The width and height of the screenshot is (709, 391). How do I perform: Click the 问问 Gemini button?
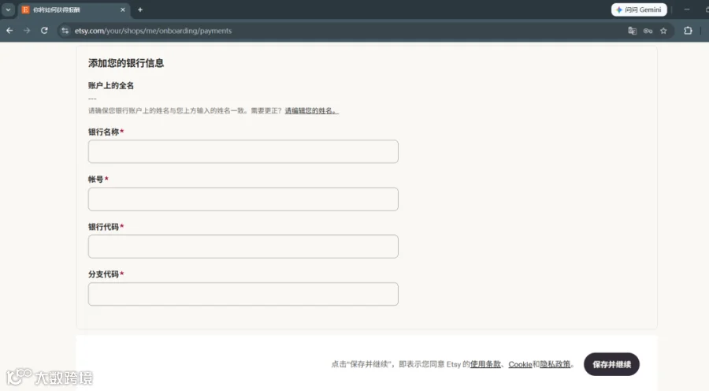click(x=639, y=9)
